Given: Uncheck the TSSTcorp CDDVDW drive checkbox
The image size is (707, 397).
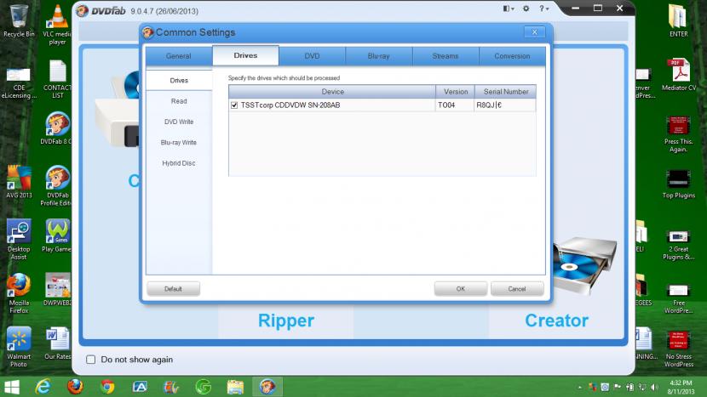Looking at the screenshot, I should point(234,105).
